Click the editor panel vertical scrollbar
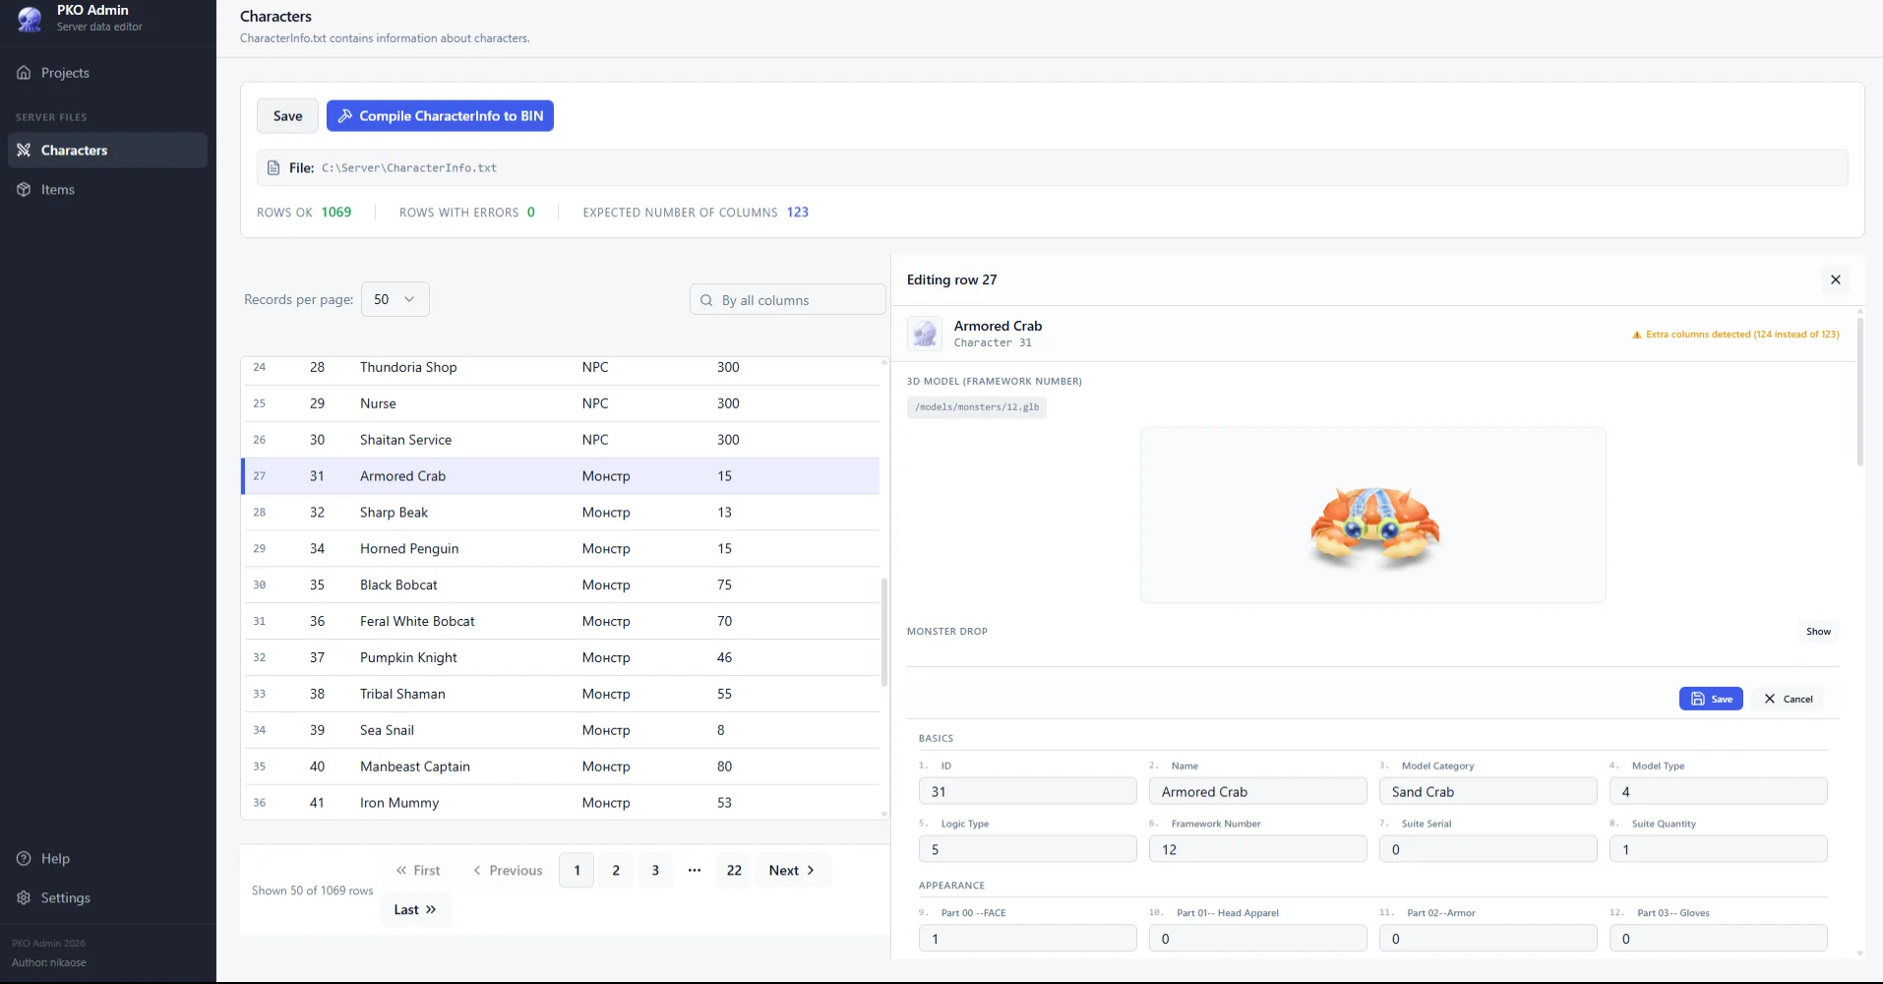The image size is (1883, 984). (1858, 394)
